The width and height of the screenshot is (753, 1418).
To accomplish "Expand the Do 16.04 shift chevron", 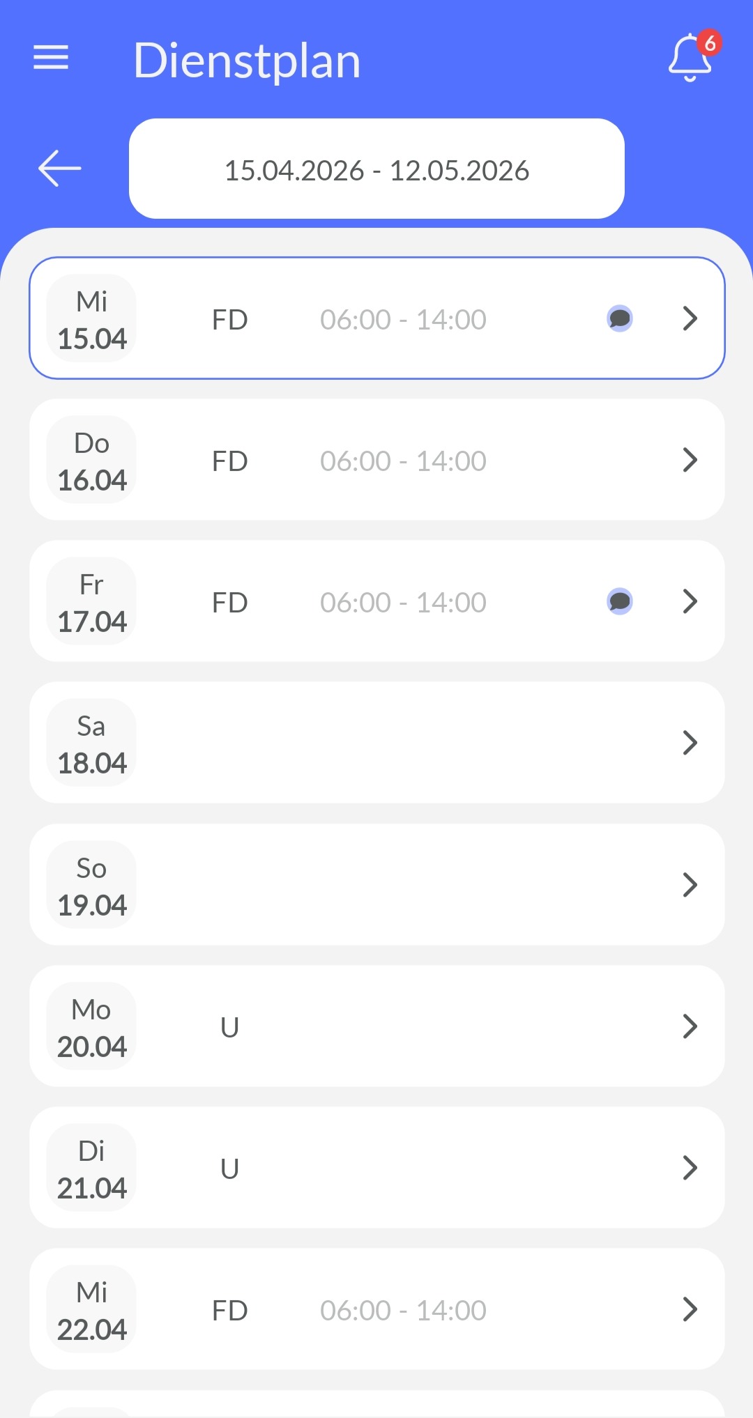I will pyautogui.click(x=690, y=460).
